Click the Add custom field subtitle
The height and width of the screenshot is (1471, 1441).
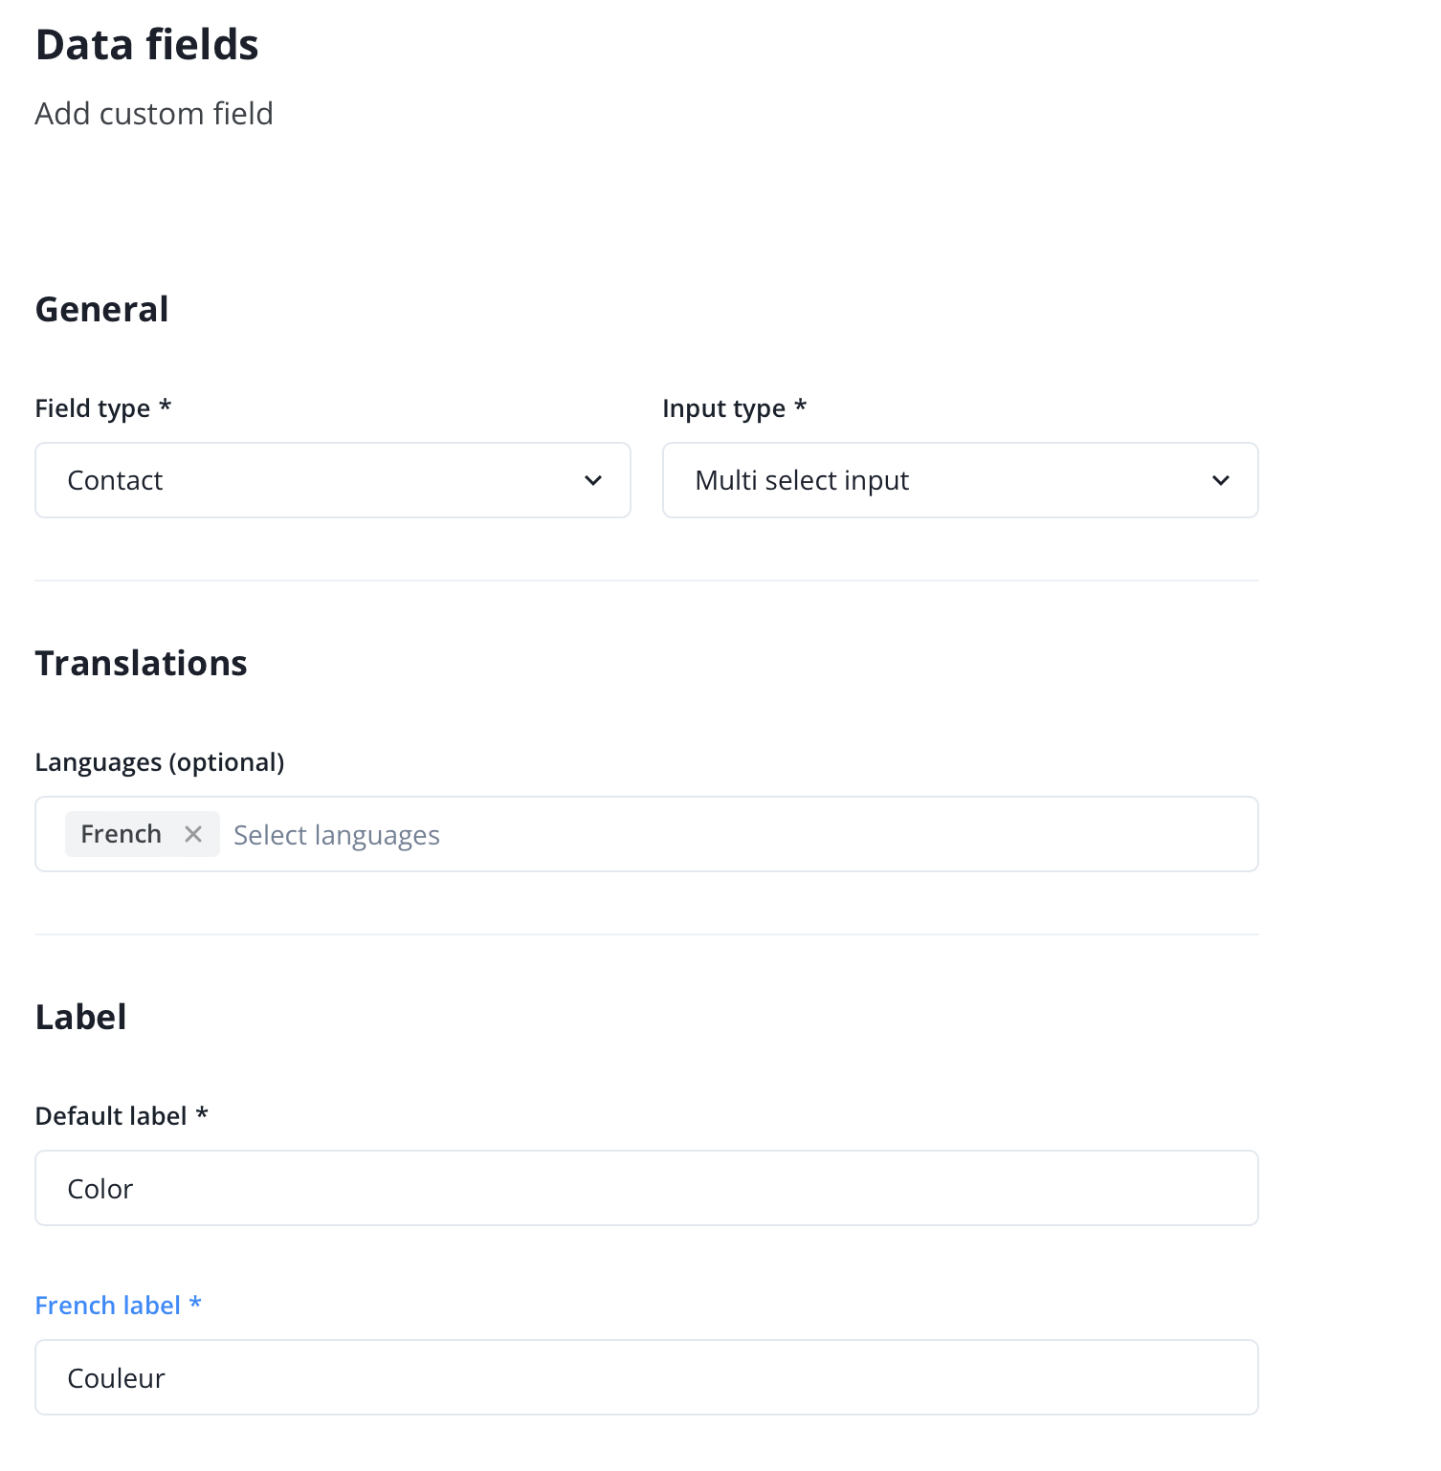(x=154, y=114)
